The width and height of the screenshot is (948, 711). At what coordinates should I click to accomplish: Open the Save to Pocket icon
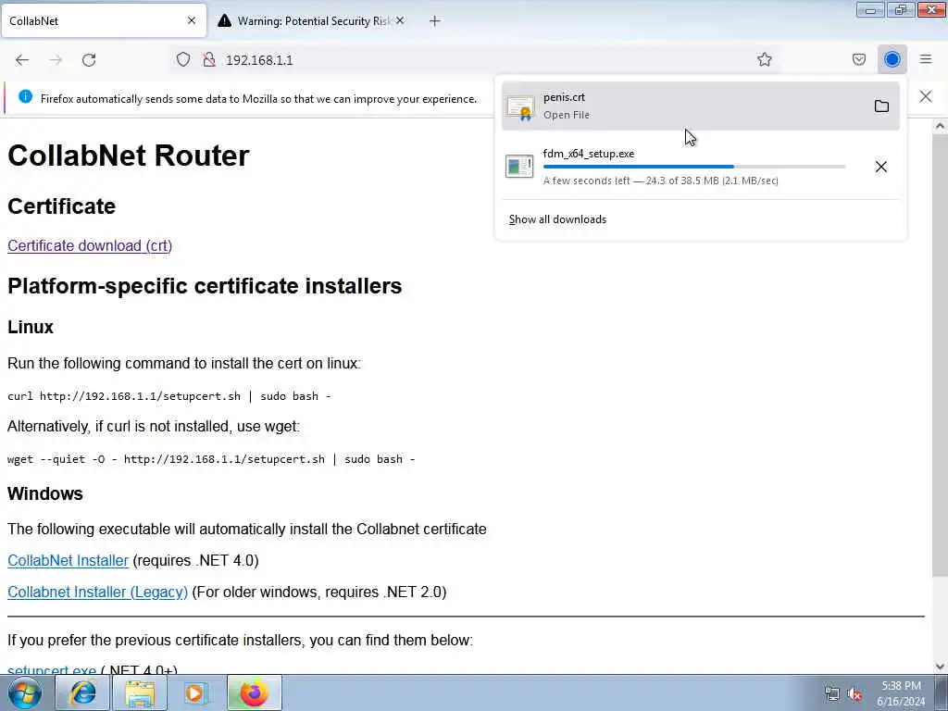tap(858, 59)
